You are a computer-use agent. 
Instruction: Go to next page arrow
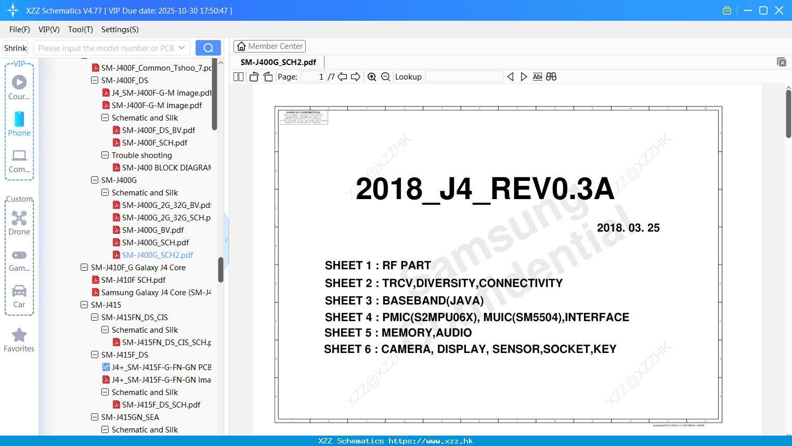point(356,76)
